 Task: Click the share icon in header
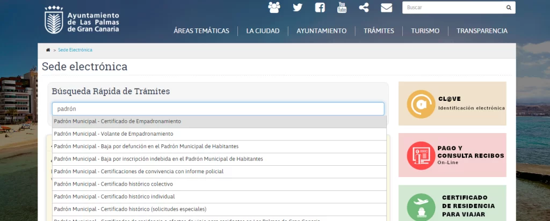pyautogui.click(x=364, y=8)
